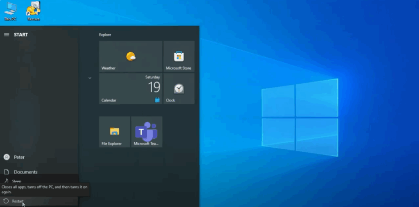The height and width of the screenshot is (207, 419).
Task: Click the Peter account name
Action: (x=19, y=157)
